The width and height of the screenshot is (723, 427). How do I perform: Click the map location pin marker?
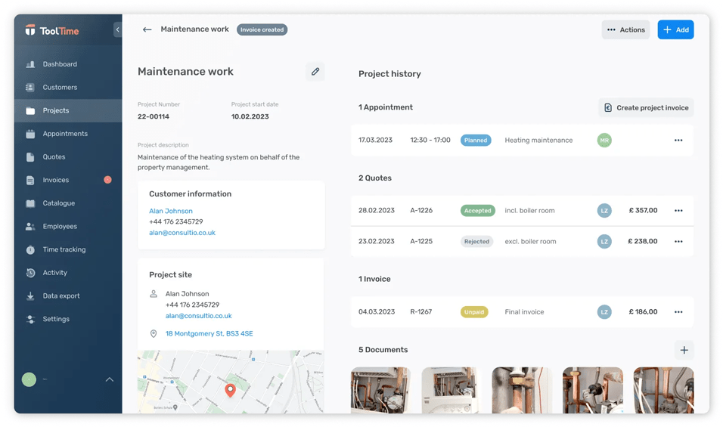coord(230,391)
